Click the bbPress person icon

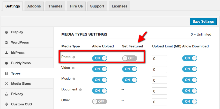(6, 53)
